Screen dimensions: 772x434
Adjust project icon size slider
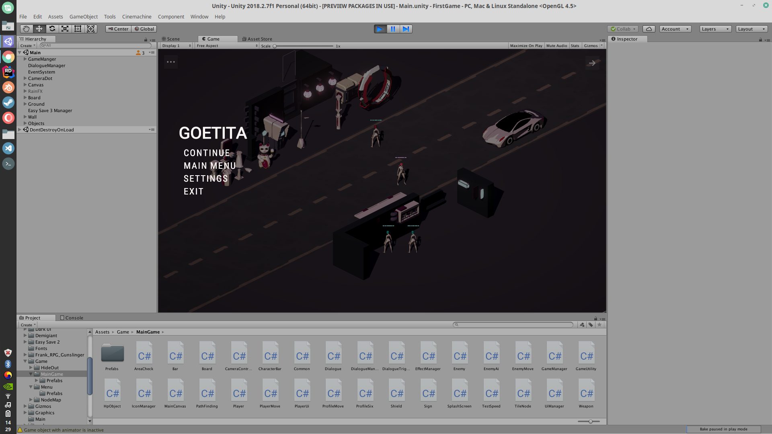tap(589, 422)
